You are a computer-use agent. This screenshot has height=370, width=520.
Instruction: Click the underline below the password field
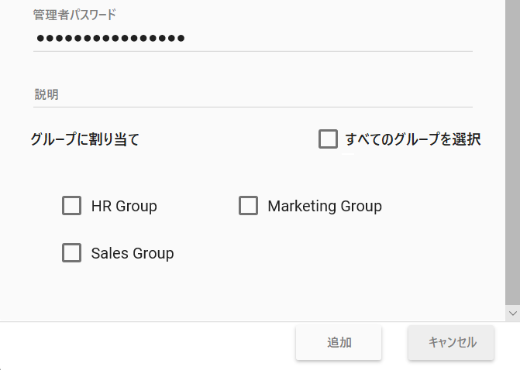(253, 52)
